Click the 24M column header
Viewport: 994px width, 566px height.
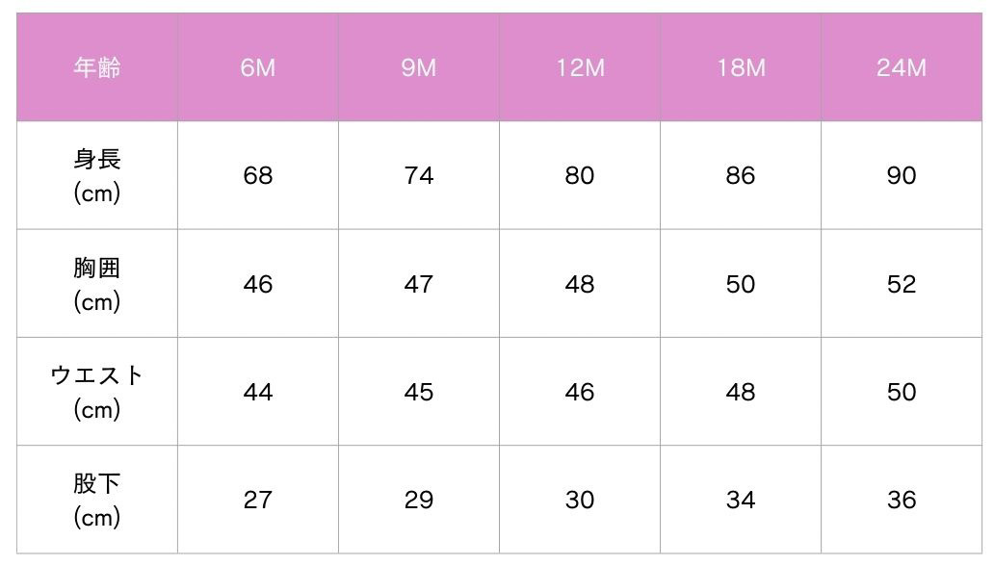pyautogui.click(x=902, y=67)
